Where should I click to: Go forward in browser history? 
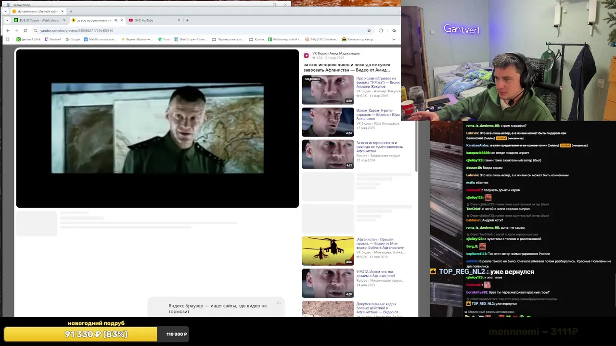pyautogui.click(x=16, y=30)
